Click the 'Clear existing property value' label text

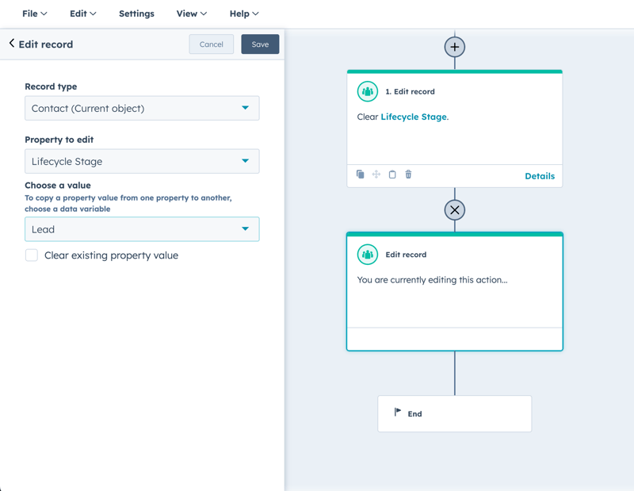[x=111, y=255]
